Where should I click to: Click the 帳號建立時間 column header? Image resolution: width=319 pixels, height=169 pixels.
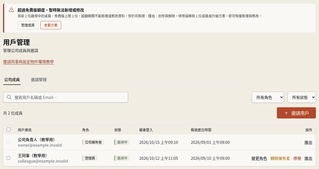coord(201,130)
